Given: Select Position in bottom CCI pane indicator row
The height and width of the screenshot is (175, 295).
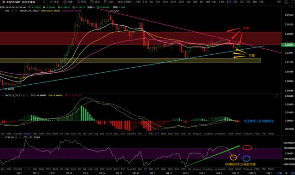Looking at the screenshot, I should tap(197, 169).
